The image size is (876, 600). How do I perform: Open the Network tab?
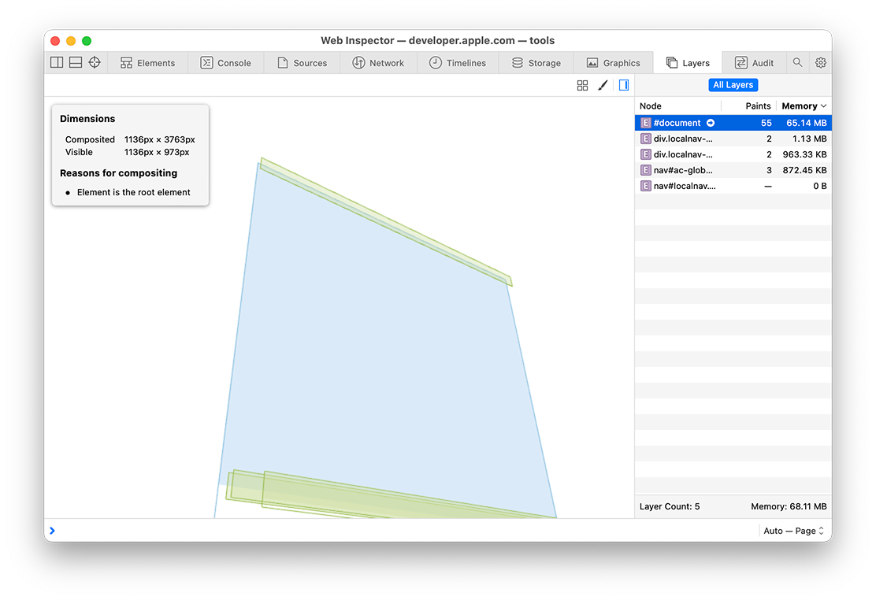coord(378,63)
